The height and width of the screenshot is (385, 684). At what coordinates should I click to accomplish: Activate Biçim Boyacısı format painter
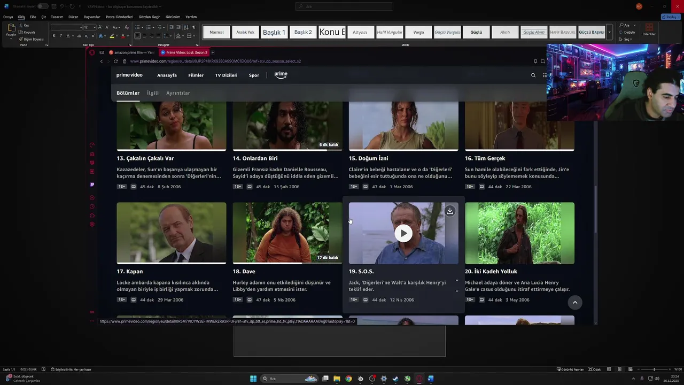(32, 39)
